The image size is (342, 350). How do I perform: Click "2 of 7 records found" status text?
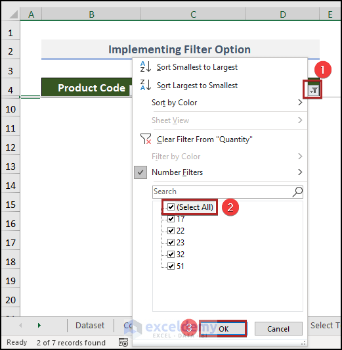point(71,343)
